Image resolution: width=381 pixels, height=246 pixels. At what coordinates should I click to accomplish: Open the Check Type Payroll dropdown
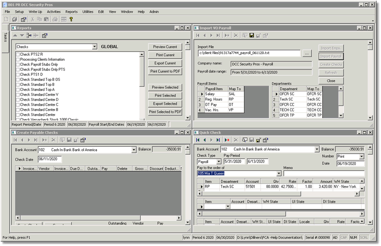pos(219,162)
